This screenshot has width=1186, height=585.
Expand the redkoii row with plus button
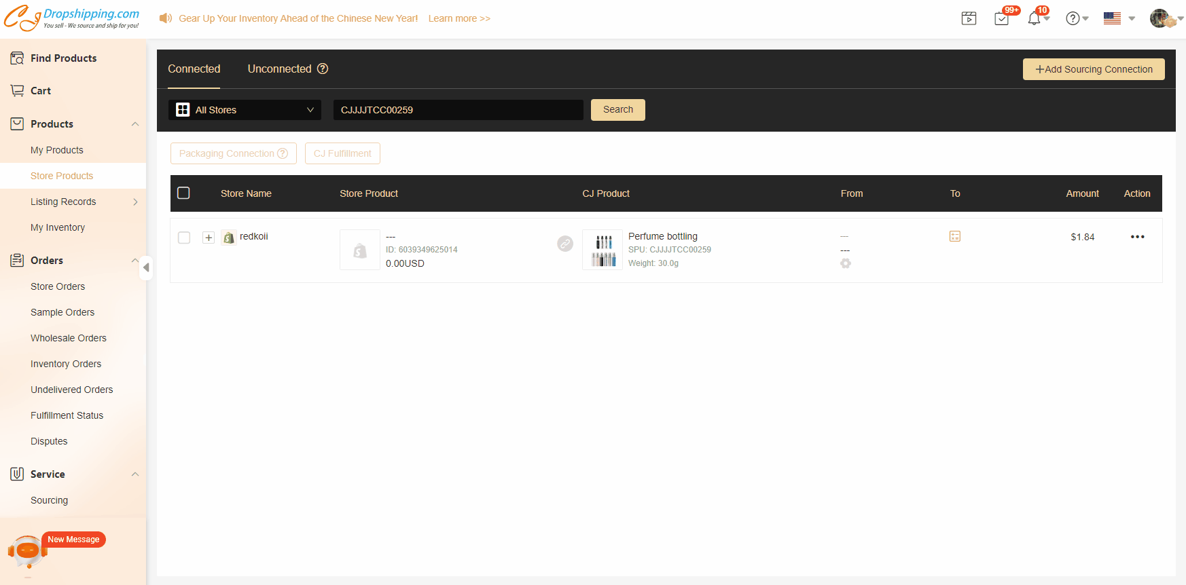pyautogui.click(x=209, y=238)
